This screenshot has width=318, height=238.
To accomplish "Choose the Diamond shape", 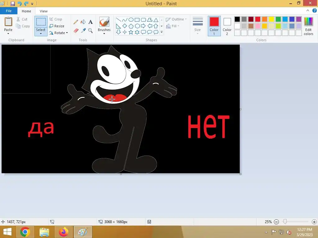I will point(125,26).
